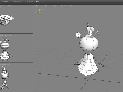The image size is (123, 92).
Task: Activate the middle-left front view of the model
Action: 16,48
